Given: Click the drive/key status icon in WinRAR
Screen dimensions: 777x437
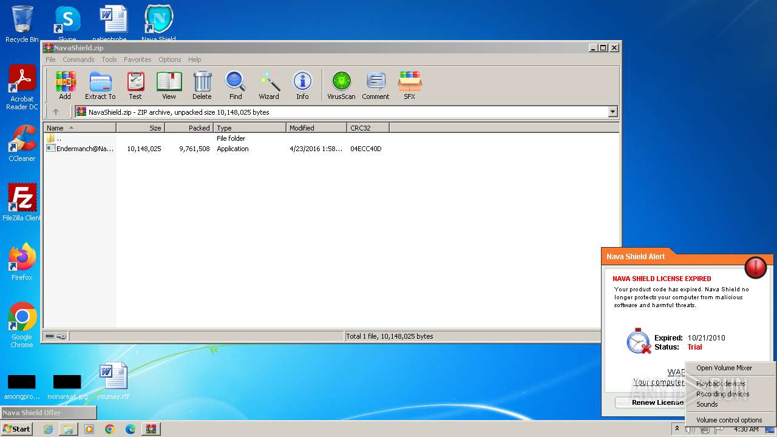Looking at the screenshot, I should pos(56,336).
